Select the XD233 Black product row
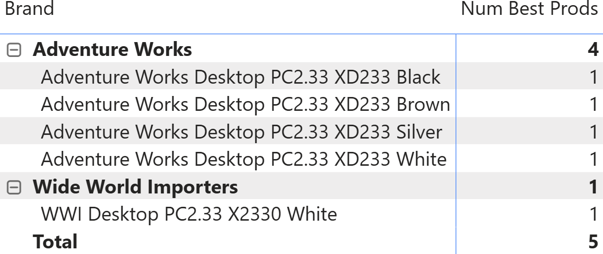 tap(240, 77)
